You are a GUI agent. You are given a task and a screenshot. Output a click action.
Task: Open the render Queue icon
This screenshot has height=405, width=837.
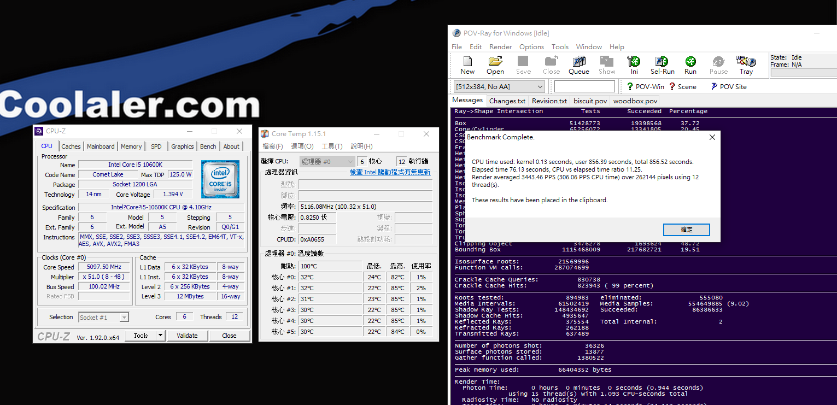coord(579,61)
